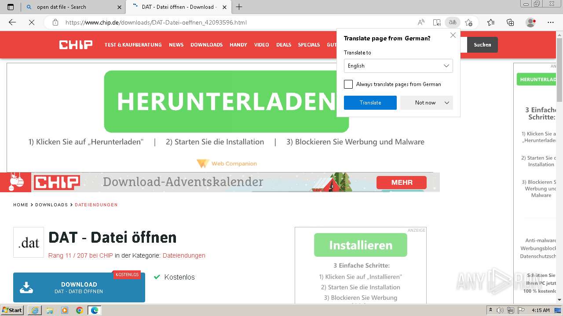The image size is (563, 316).
Task: Show hidden system tray icons
Action: [491, 310]
